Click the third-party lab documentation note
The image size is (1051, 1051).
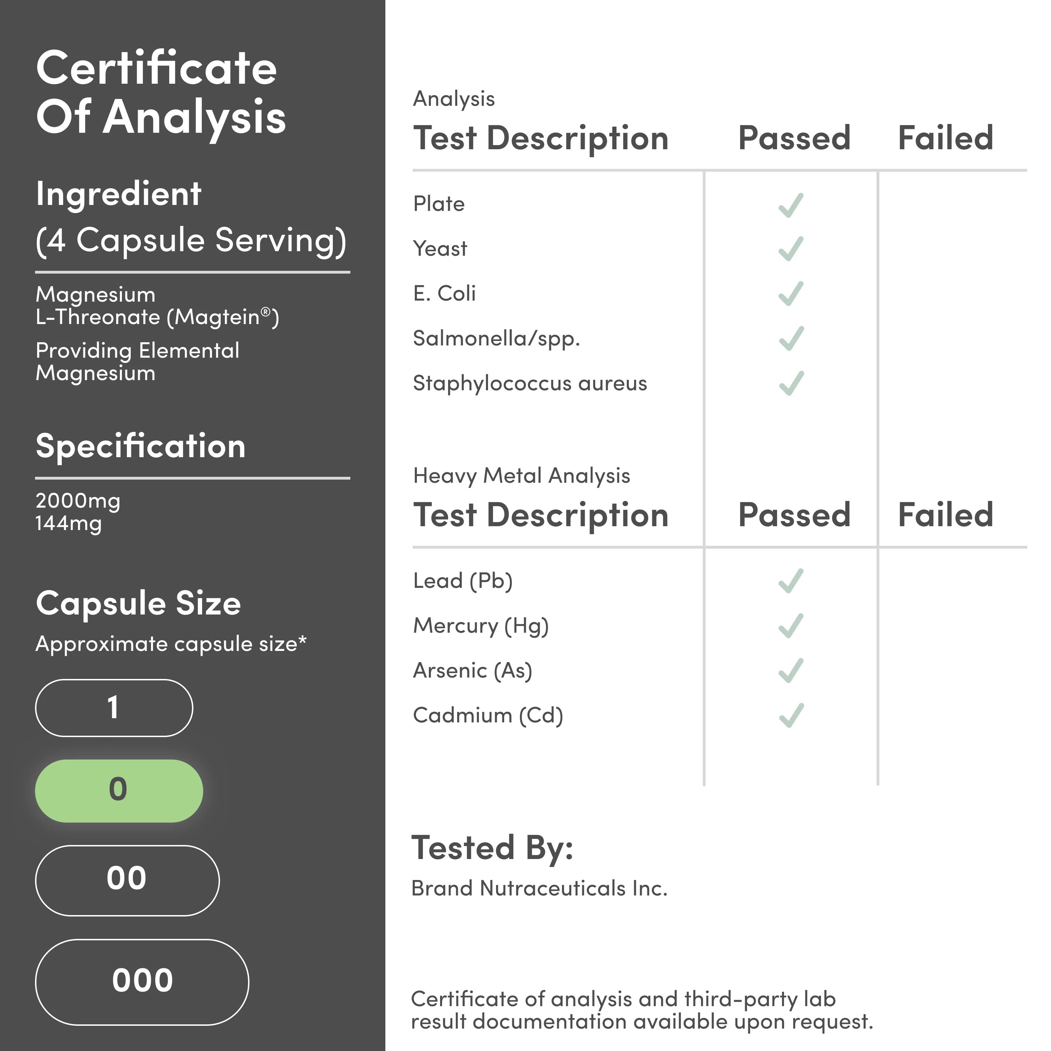[x=641, y=1010]
